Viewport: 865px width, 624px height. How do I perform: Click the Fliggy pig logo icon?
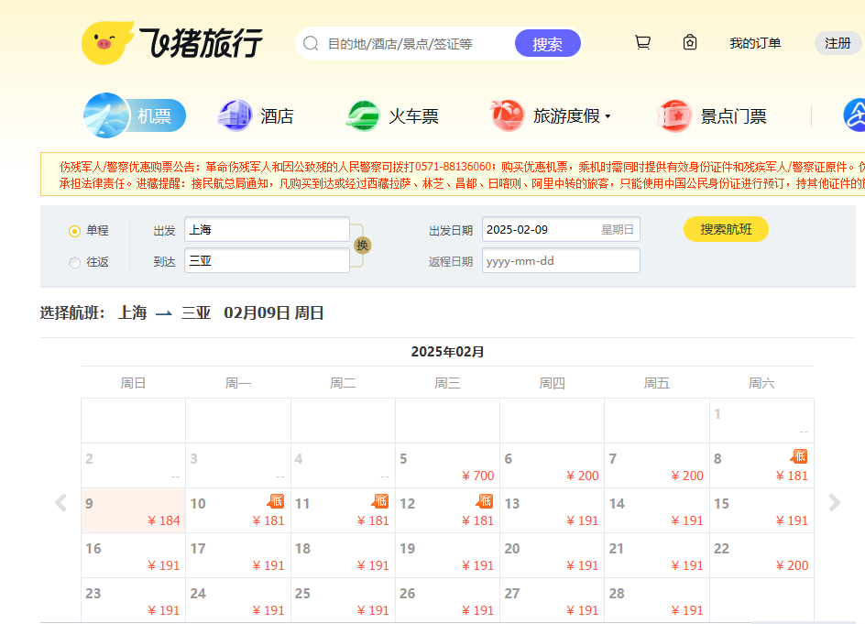108,43
